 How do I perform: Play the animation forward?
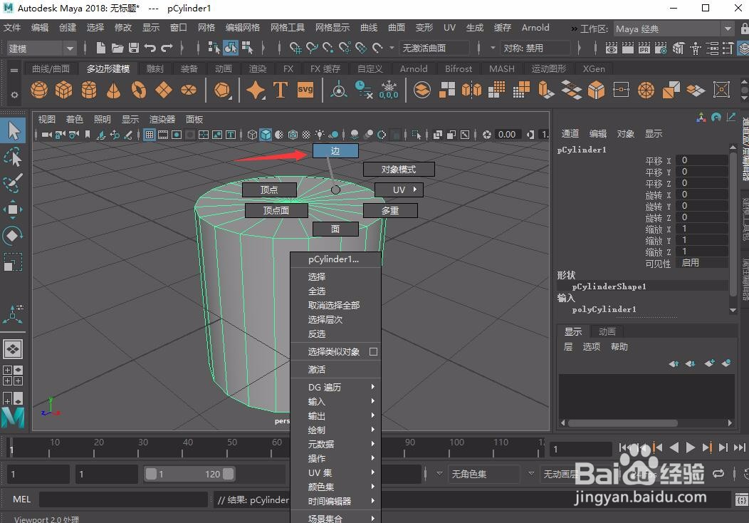(x=690, y=447)
